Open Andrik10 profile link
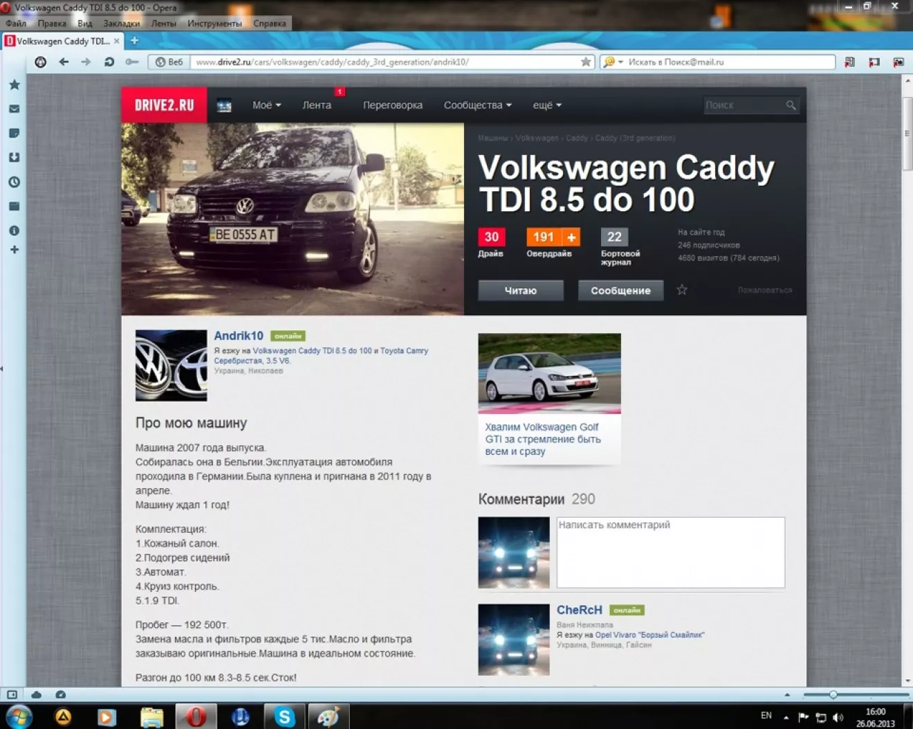Screen dimensions: 913x729 click(x=239, y=336)
